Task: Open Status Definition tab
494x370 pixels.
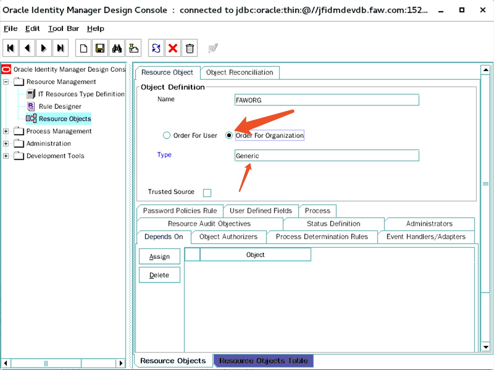Action: 333,224
